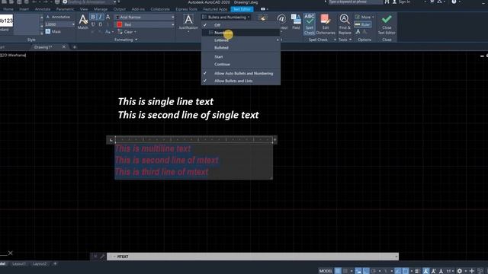Click the Field insert icon
The height and width of the screenshot is (274, 488).
click(x=296, y=22)
